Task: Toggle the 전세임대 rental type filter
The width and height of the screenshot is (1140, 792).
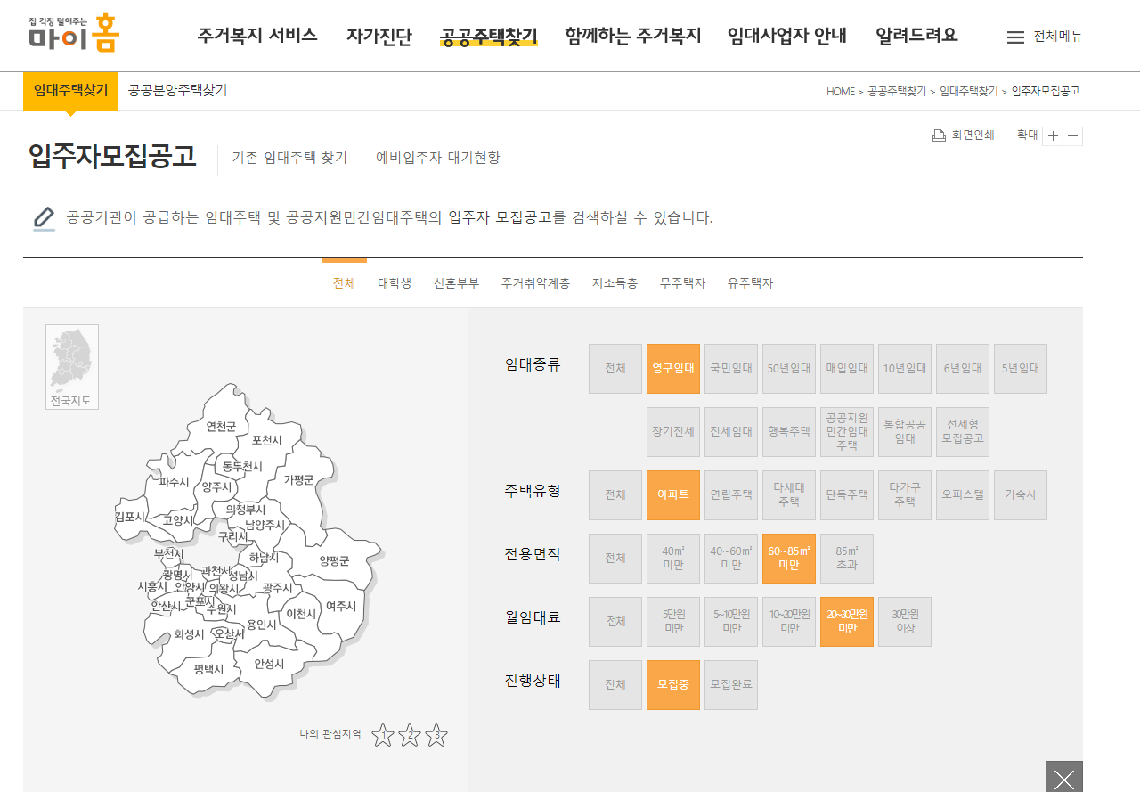Action: 730,431
